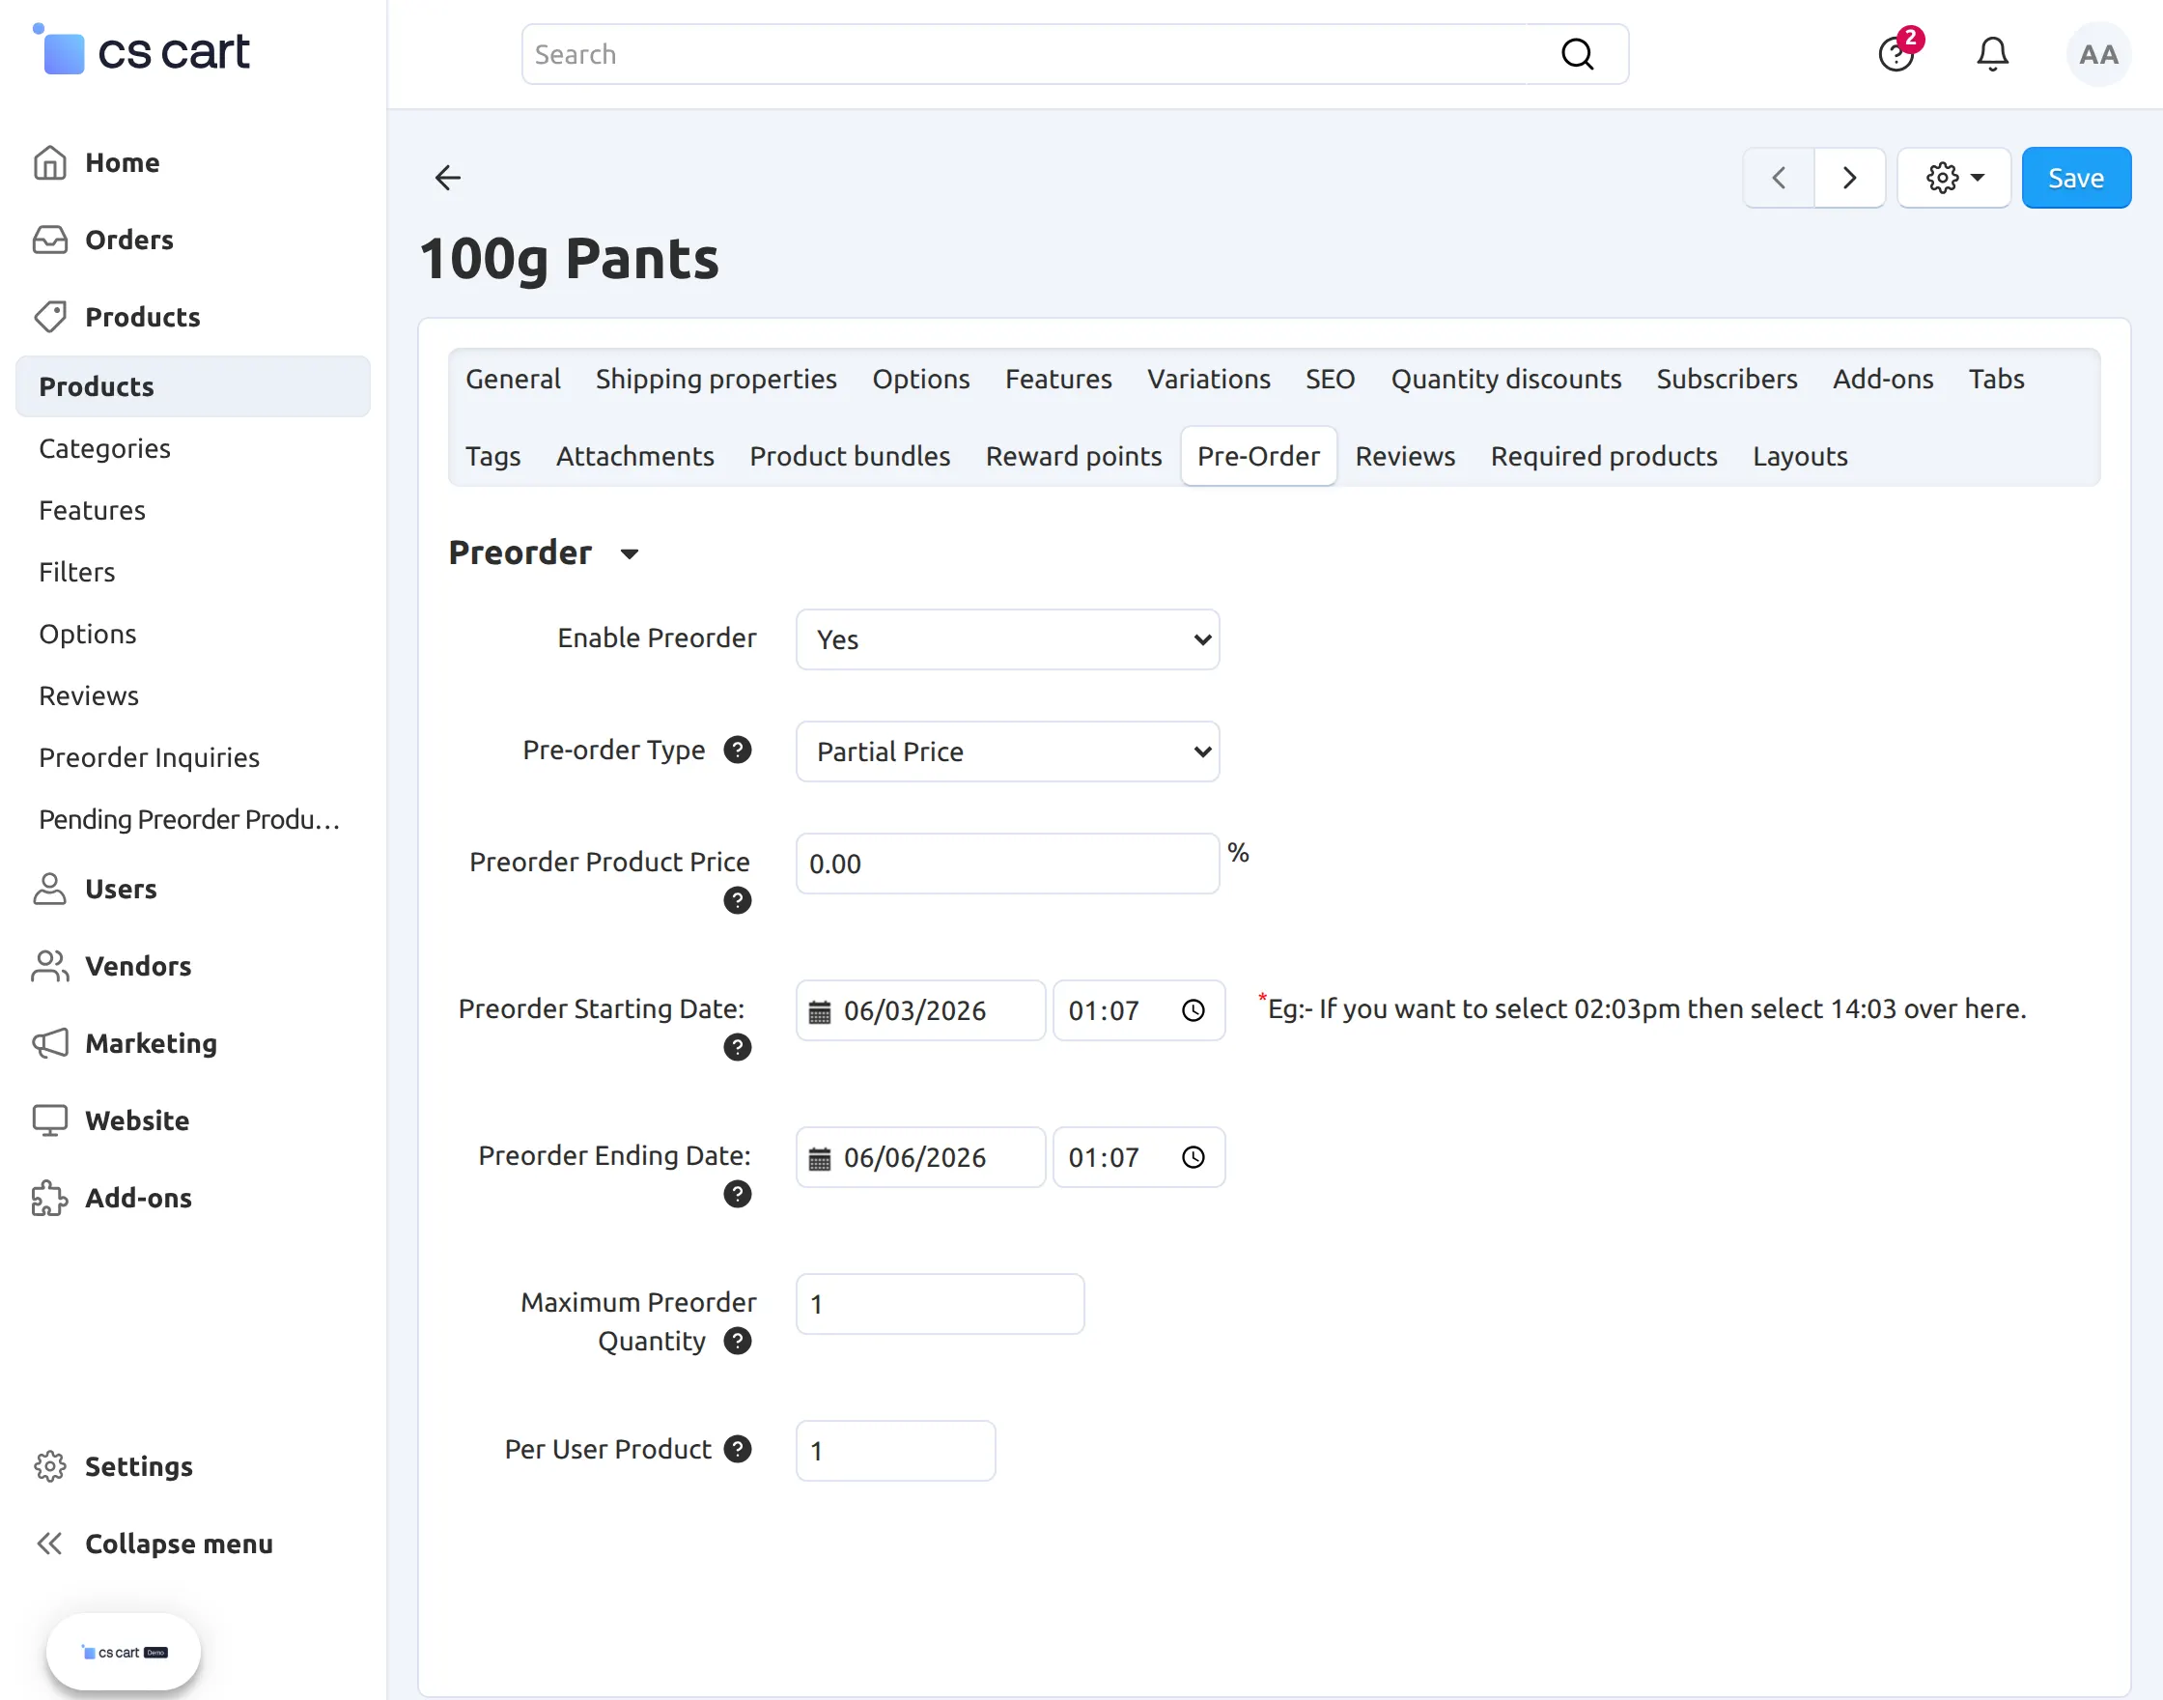Click the Marketing megaphone icon

[50, 1043]
